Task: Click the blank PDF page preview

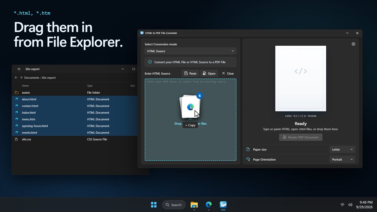Action: pos(301,79)
